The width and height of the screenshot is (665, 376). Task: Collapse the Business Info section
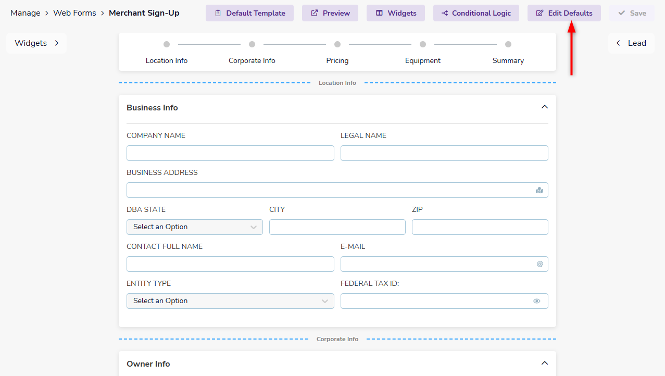544,107
